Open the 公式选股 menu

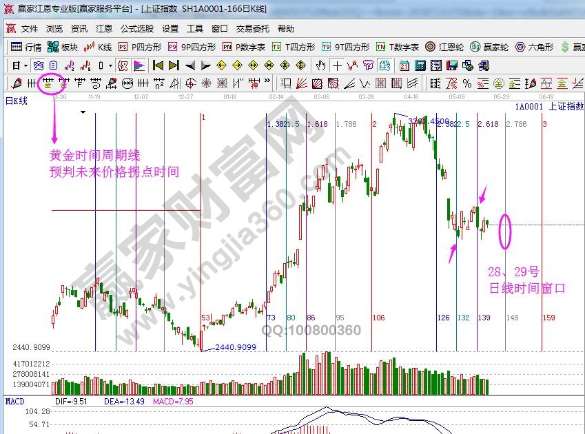(x=137, y=29)
